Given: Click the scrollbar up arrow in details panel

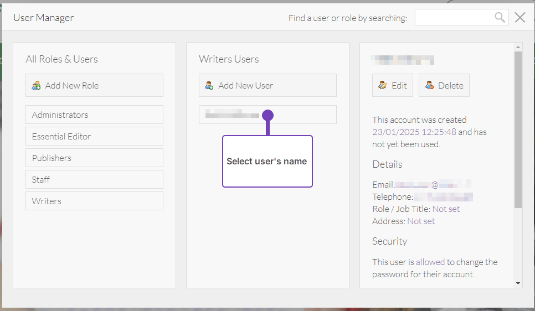Looking at the screenshot, I should 518,47.
